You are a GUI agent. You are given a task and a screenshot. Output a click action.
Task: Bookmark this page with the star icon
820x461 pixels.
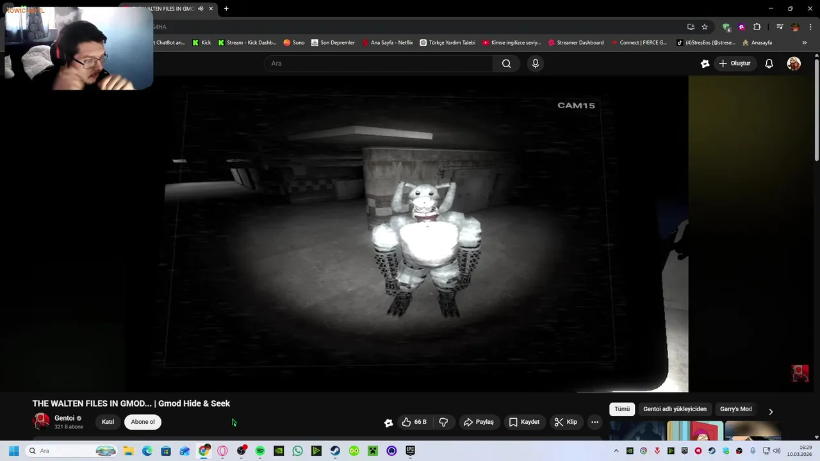click(x=705, y=27)
